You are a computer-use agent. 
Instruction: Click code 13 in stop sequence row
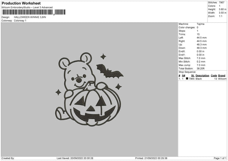215,79
